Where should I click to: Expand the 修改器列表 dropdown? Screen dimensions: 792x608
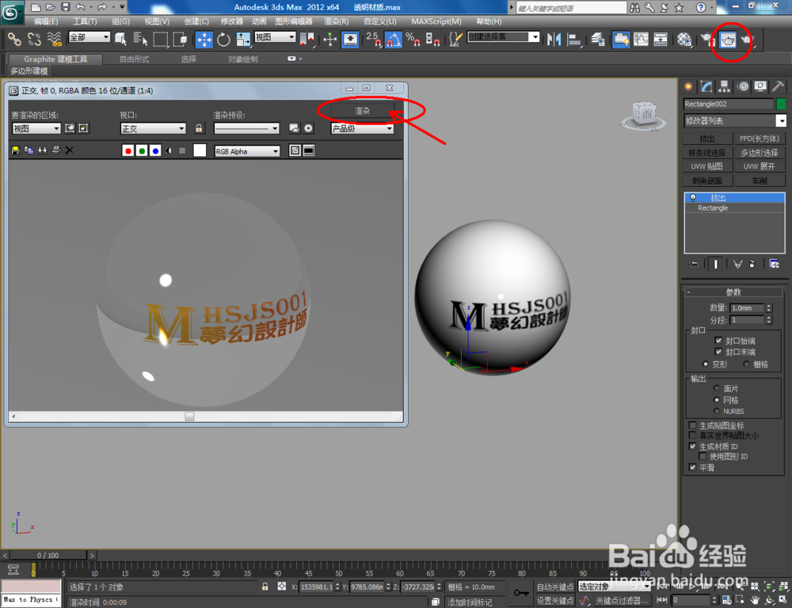[x=735, y=120]
